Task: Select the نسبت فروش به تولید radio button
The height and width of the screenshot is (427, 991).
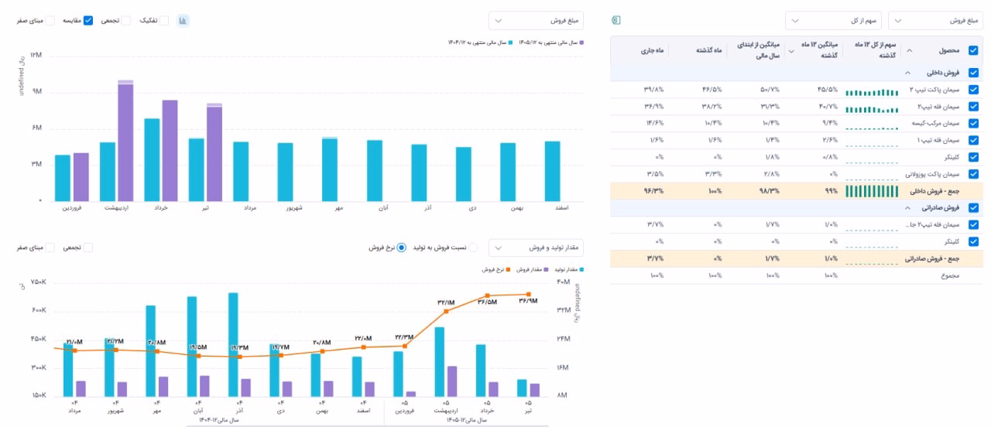Action: [x=473, y=248]
